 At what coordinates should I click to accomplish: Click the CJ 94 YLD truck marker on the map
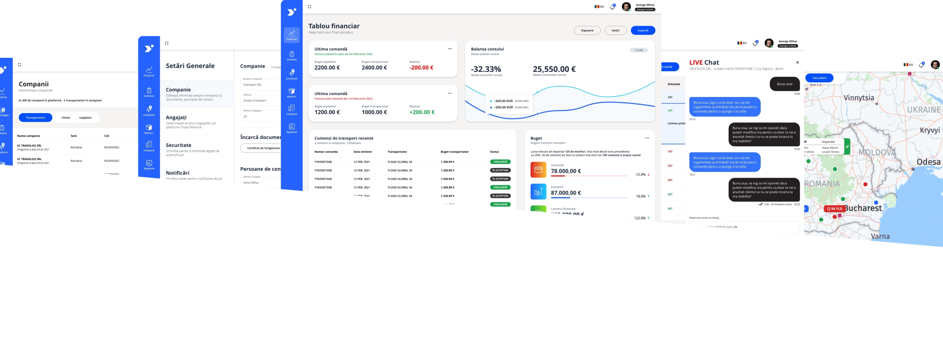[x=834, y=208]
